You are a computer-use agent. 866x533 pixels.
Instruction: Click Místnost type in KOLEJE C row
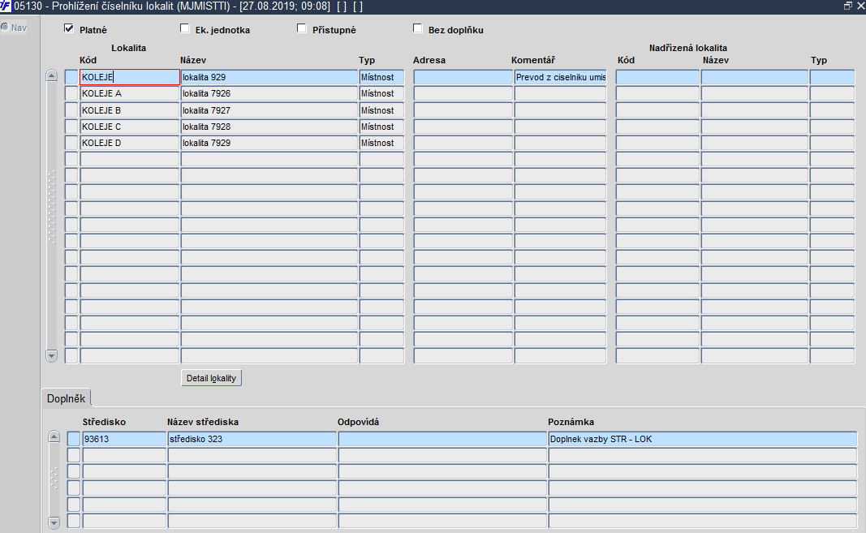point(381,127)
